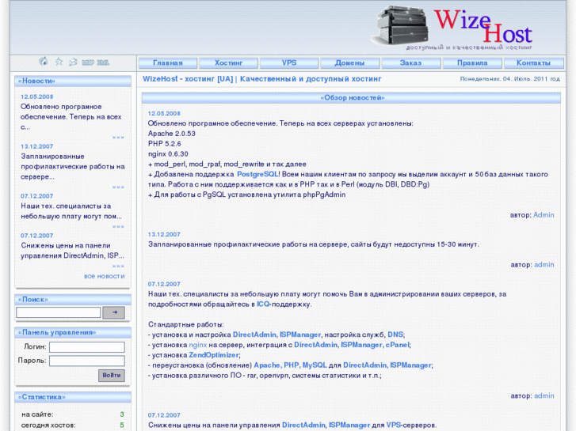Click the ICQ support link
Viewport: 576px width, 431px height.
click(263, 304)
